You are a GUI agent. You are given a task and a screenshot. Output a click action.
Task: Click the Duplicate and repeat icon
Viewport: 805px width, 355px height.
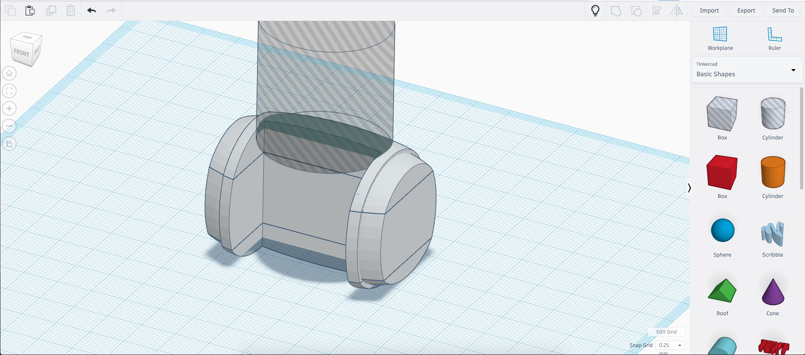click(51, 10)
